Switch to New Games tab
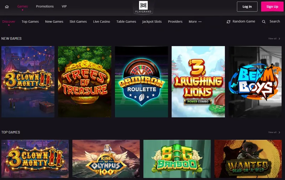 (54, 22)
